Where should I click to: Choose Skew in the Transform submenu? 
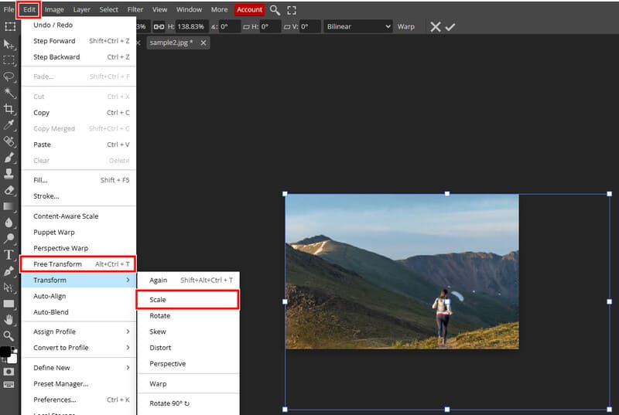(x=188, y=332)
